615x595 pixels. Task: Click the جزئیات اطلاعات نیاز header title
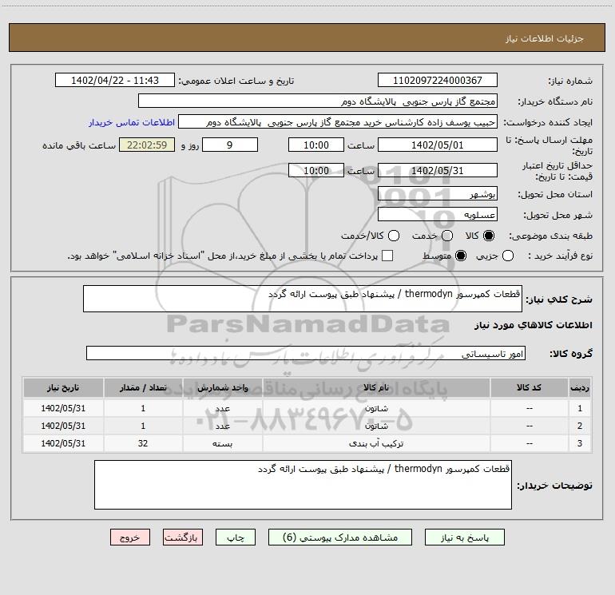pos(544,38)
